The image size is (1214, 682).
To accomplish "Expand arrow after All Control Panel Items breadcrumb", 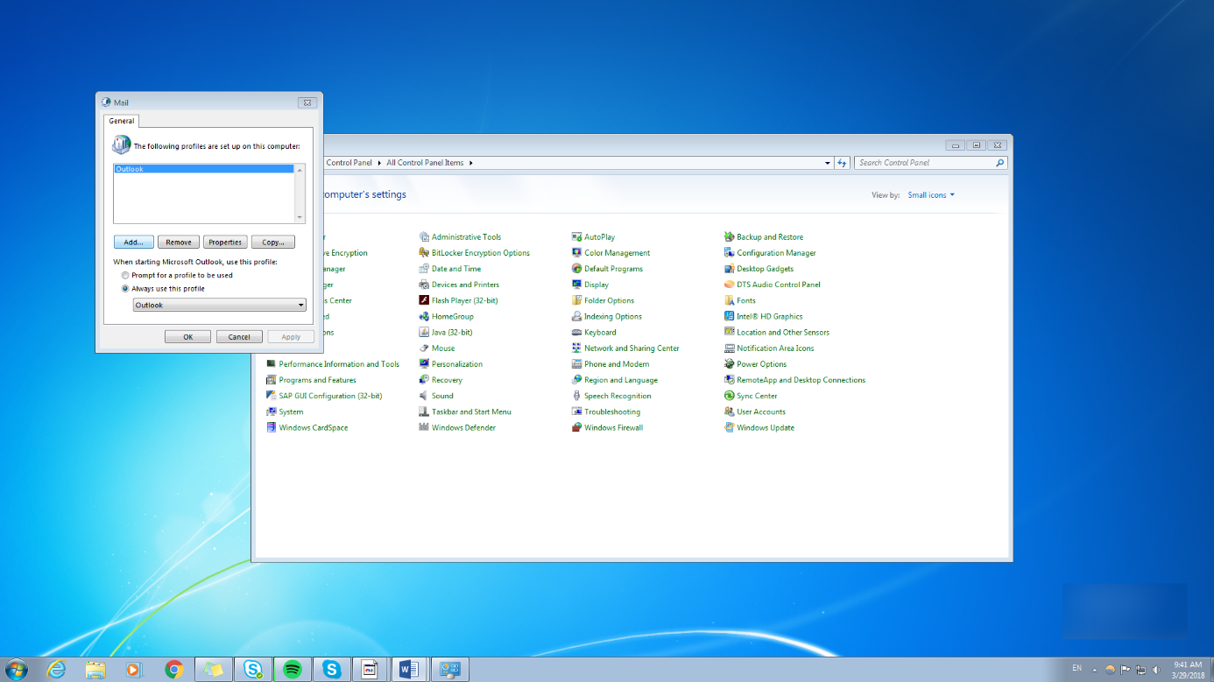I will point(470,163).
